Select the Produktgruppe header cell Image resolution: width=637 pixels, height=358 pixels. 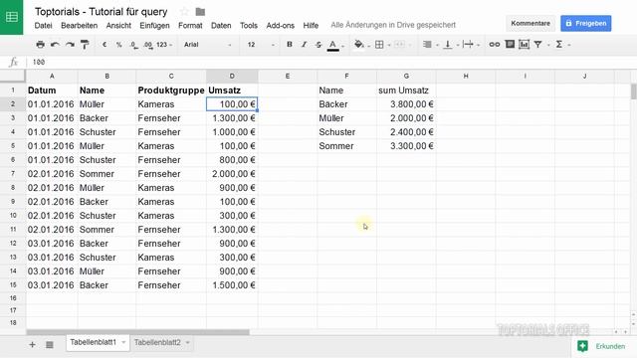tap(171, 90)
